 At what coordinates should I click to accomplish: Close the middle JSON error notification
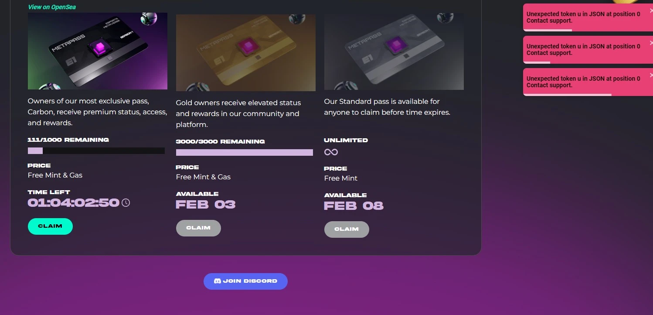[x=651, y=43]
